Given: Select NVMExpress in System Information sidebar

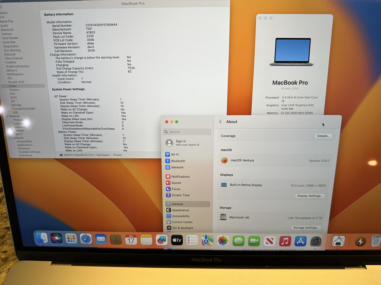Looking at the screenshot, I should point(15,74).
